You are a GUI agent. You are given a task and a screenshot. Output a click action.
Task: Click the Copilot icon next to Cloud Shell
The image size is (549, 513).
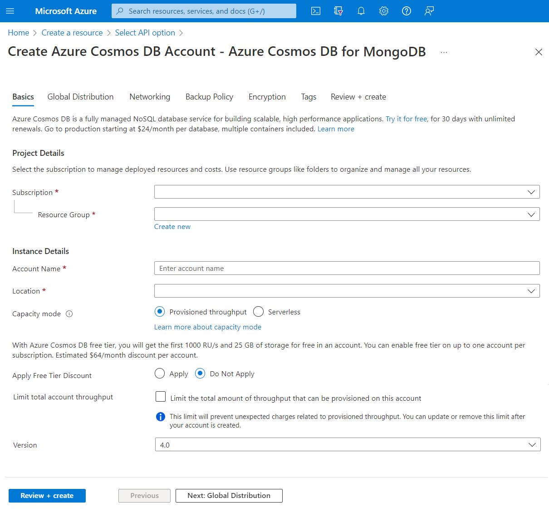point(338,11)
